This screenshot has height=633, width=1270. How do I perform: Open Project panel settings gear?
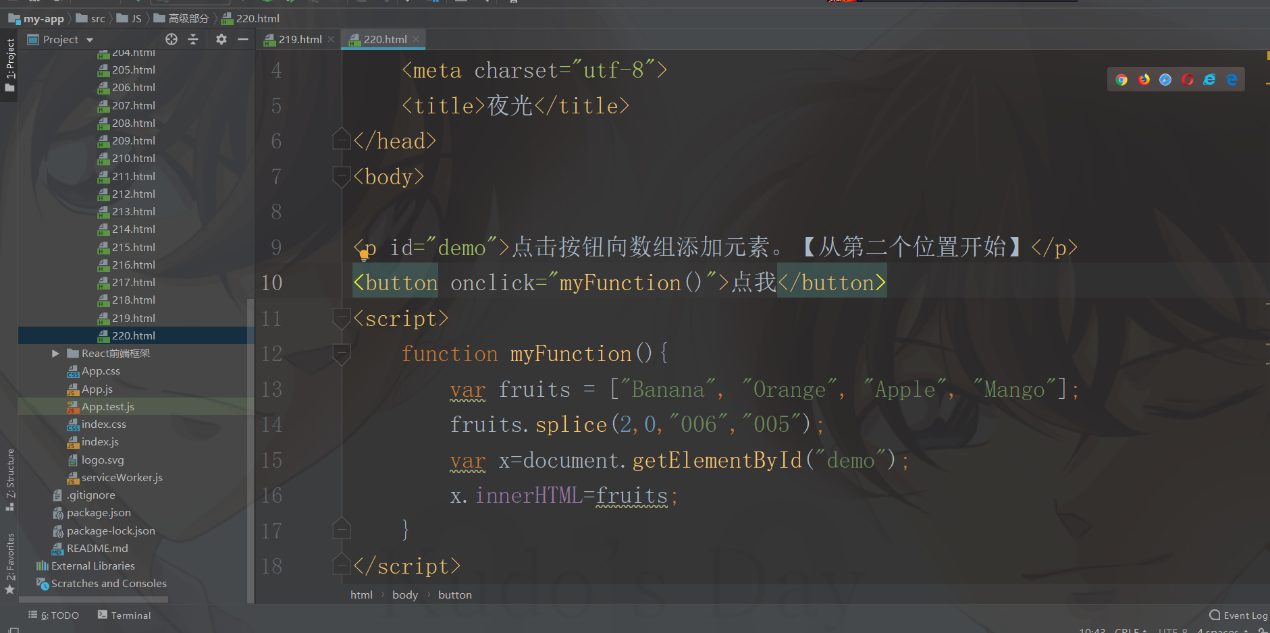coord(221,39)
